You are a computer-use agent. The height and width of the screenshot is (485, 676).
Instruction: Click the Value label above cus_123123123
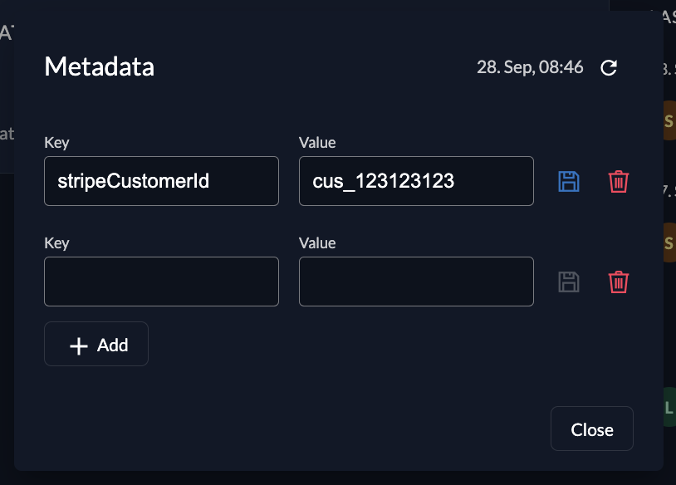[x=317, y=143]
